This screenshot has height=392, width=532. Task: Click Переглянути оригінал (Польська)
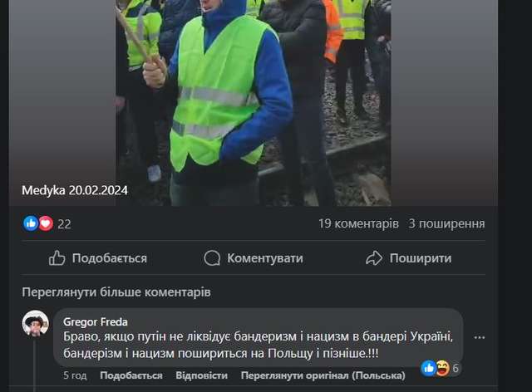[323, 375]
